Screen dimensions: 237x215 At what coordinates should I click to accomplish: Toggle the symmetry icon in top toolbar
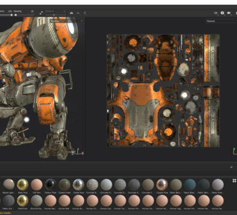pyautogui.click(x=71, y=13)
